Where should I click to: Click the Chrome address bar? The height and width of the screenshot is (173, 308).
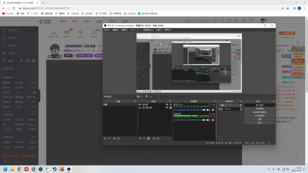pyautogui.click(x=149, y=8)
